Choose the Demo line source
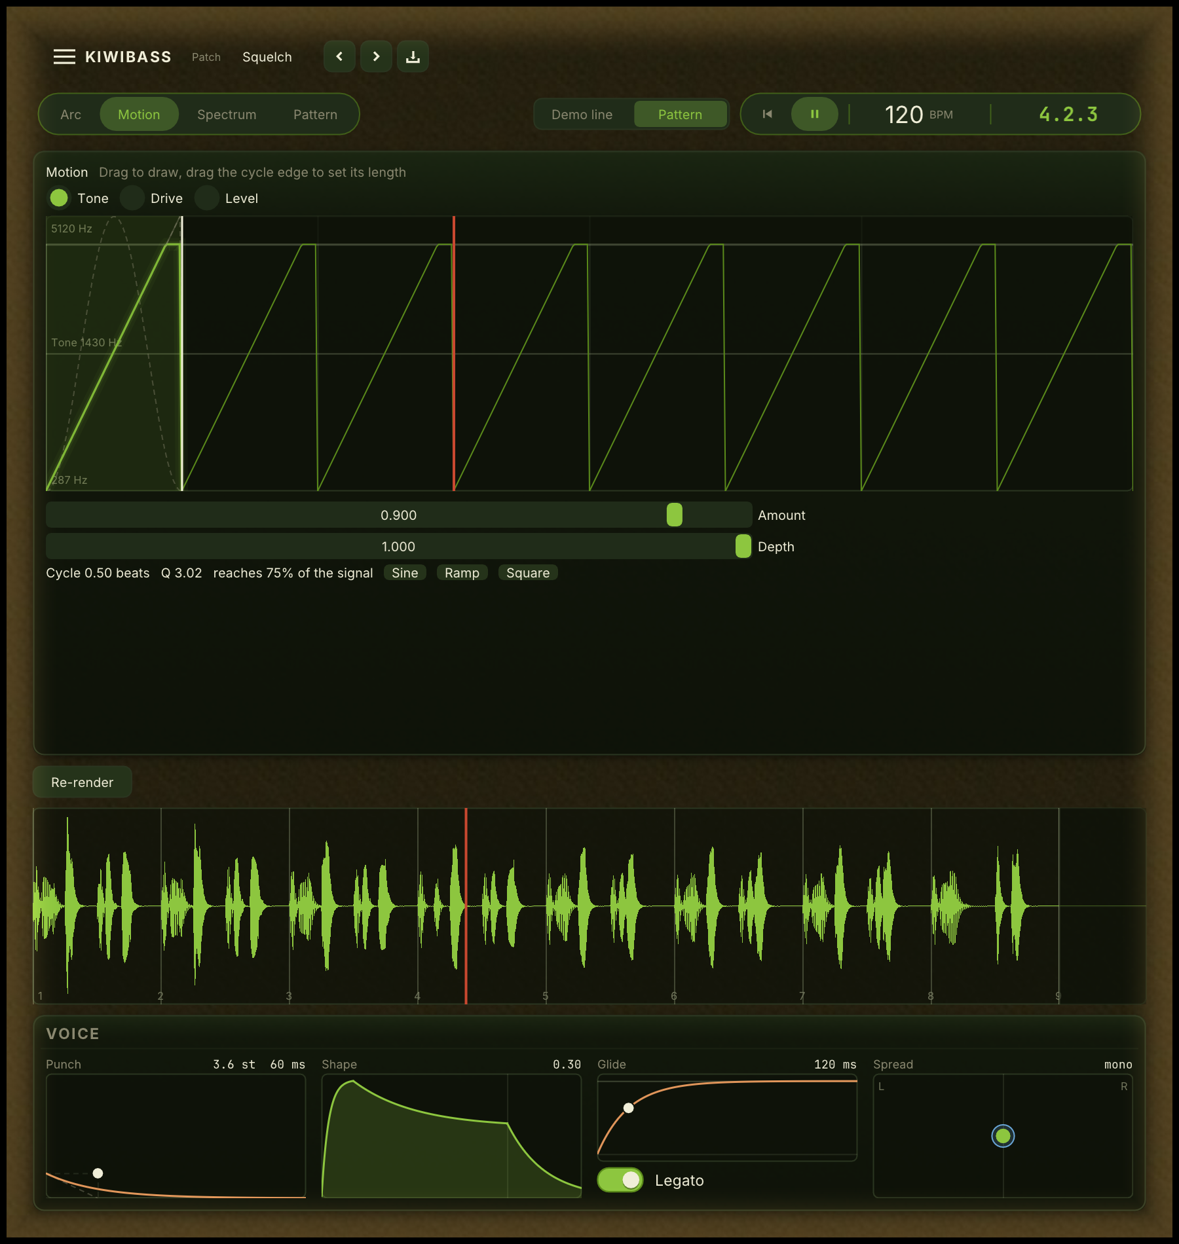The image size is (1179, 1244). 582,115
